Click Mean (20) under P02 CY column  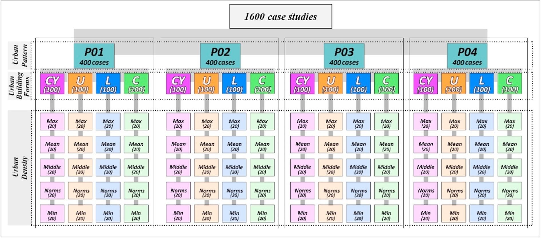(x=178, y=145)
